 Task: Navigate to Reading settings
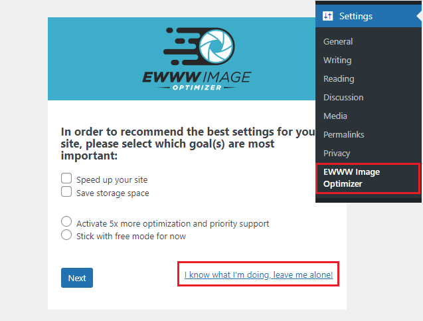[339, 78]
